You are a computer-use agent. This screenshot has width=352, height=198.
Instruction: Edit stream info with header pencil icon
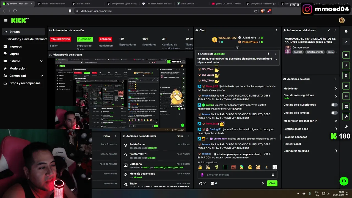[328, 30]
